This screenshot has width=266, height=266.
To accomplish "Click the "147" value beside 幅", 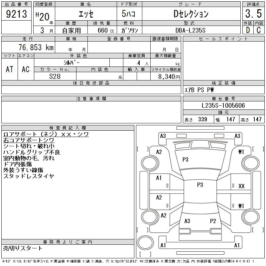I will click(230, 119).
